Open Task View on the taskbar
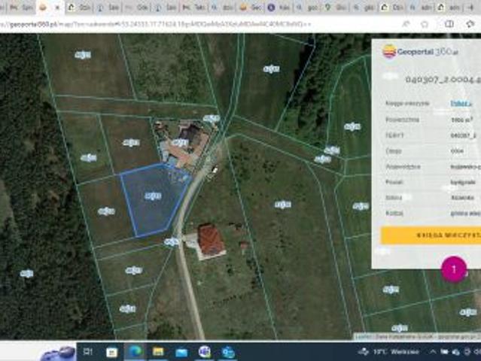 pos(88,351)
